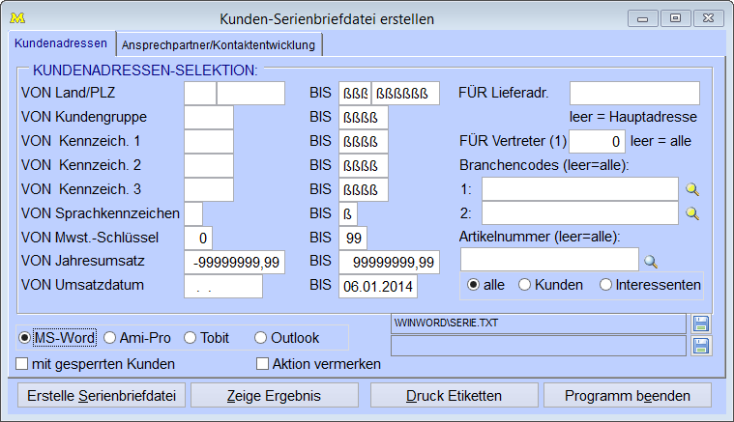Focus the BIS Land field
The width and height of the screenshot is (734, 422).
pos(355,93)
